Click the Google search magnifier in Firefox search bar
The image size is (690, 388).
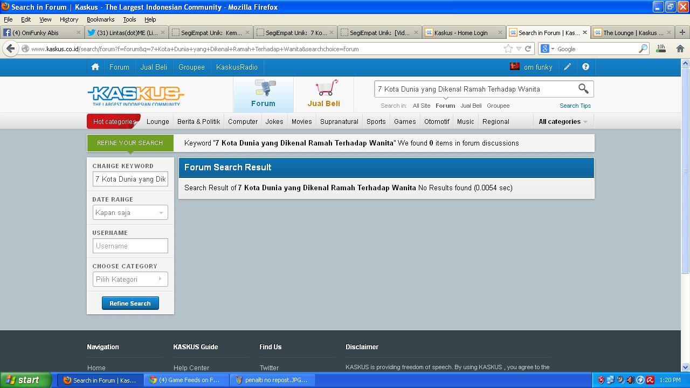[643, 48]
